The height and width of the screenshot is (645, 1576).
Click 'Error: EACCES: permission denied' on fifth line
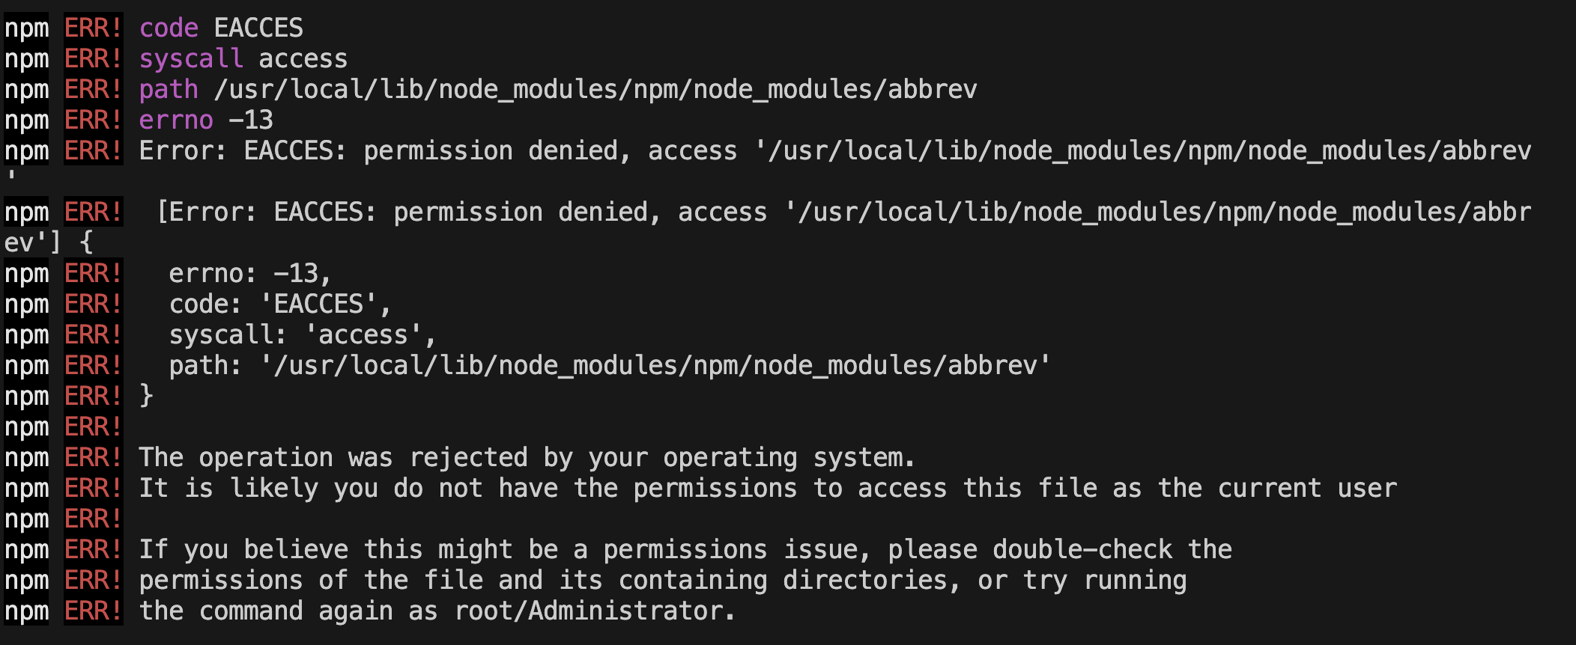378,151
